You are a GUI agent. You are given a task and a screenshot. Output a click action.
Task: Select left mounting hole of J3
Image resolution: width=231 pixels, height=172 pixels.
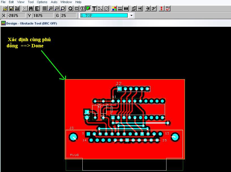point(73,137)
